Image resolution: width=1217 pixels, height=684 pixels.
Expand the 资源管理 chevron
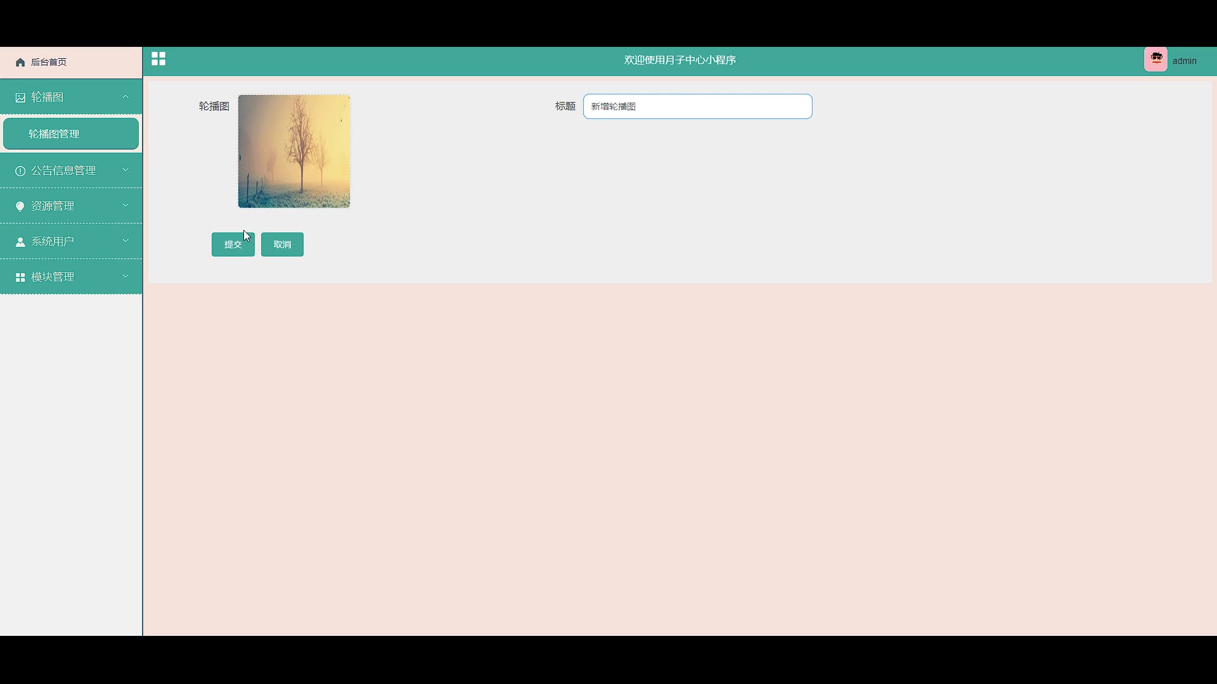126,205
